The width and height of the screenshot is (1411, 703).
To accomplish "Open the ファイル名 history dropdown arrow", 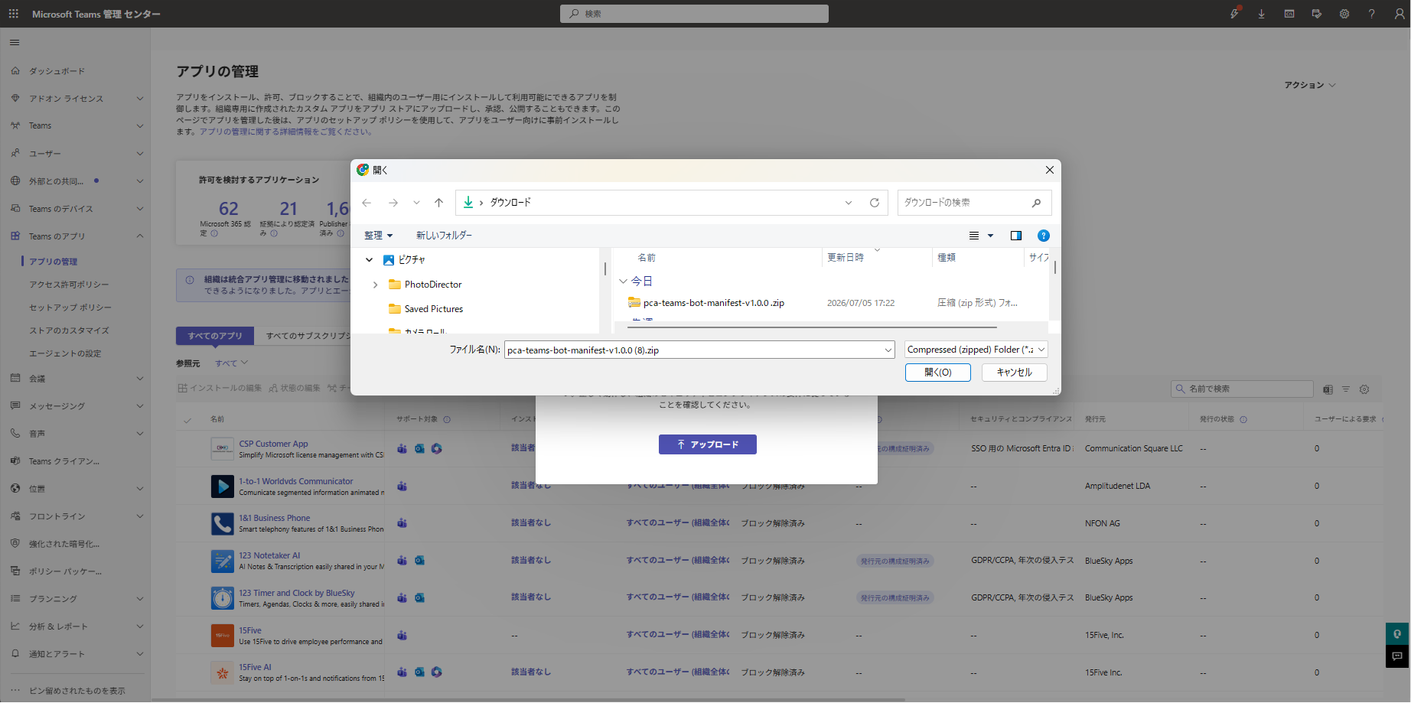I will tap(888, 350).
